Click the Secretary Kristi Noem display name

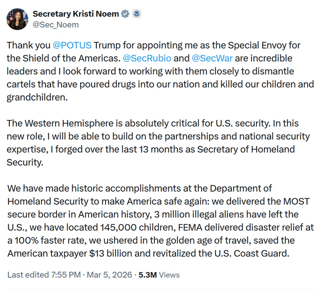pos(76,13)
